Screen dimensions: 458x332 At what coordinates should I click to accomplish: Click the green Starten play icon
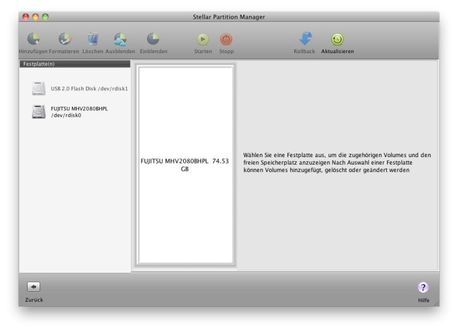tap(203, 39)
